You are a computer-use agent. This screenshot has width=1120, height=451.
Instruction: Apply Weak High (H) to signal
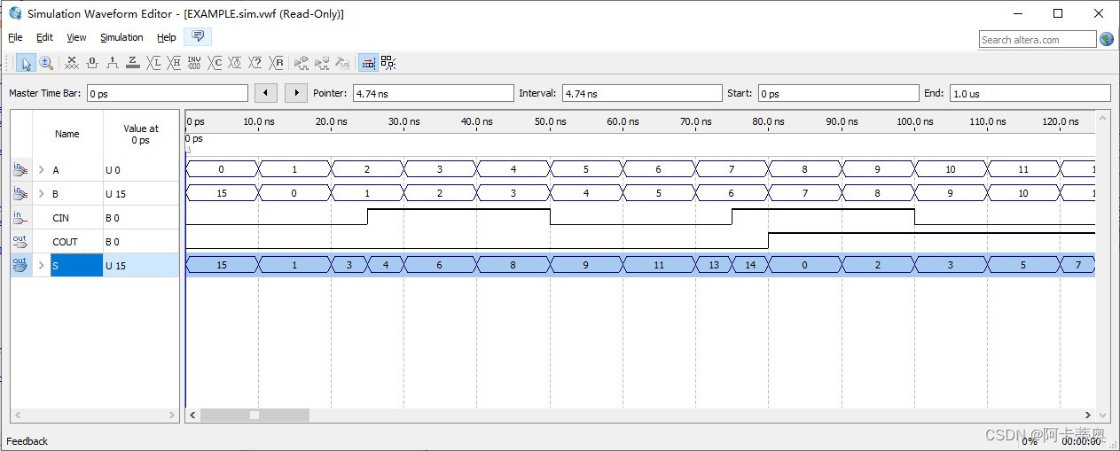click(174, 63)
